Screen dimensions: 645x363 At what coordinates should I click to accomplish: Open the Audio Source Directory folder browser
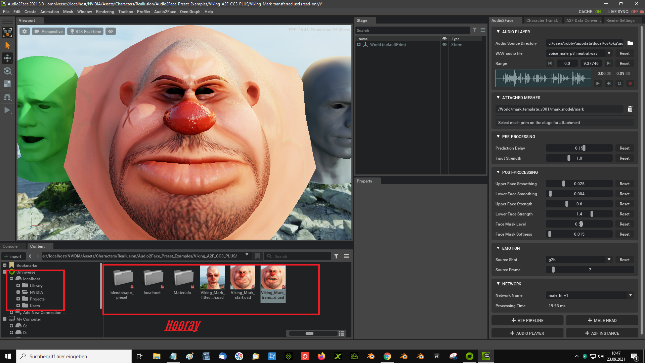(630, 43)
